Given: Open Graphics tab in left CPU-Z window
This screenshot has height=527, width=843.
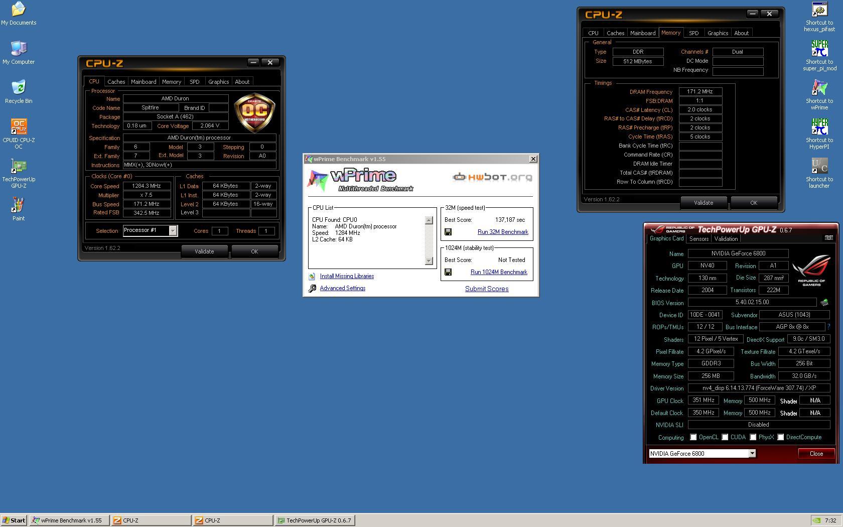Looking at the screenshot, I should pyautogui.click(x=218, y=82).
